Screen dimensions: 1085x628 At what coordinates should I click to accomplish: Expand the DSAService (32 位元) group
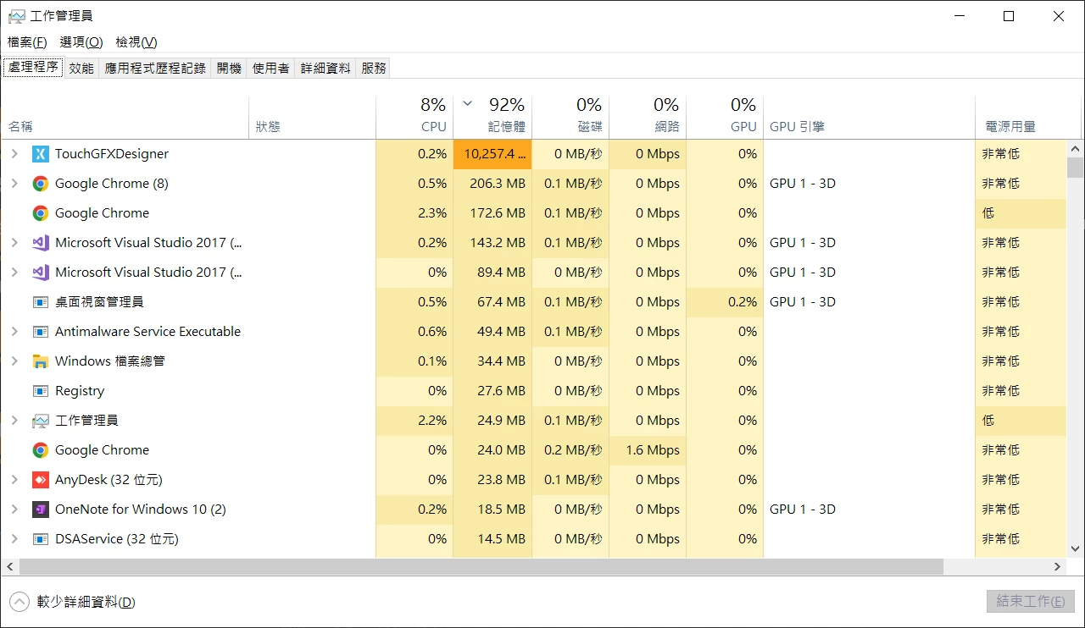[14, 539]
